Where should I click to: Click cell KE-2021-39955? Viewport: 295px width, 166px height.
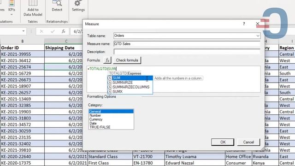[23, 54]
